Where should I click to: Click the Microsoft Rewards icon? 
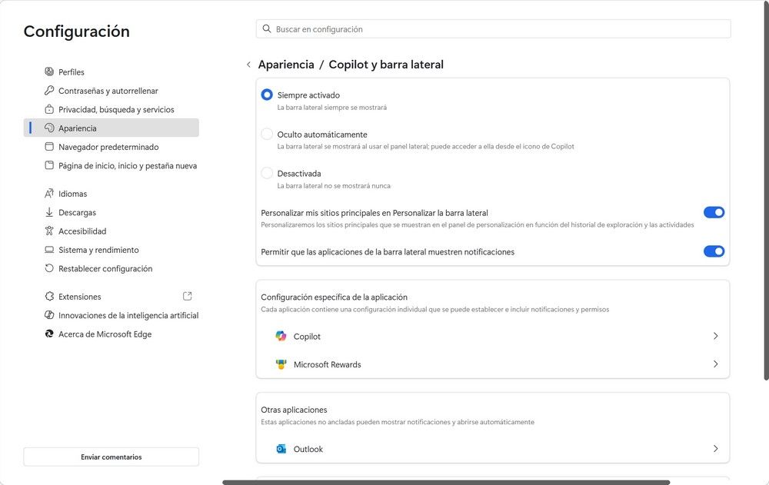[x=281, y=364]
